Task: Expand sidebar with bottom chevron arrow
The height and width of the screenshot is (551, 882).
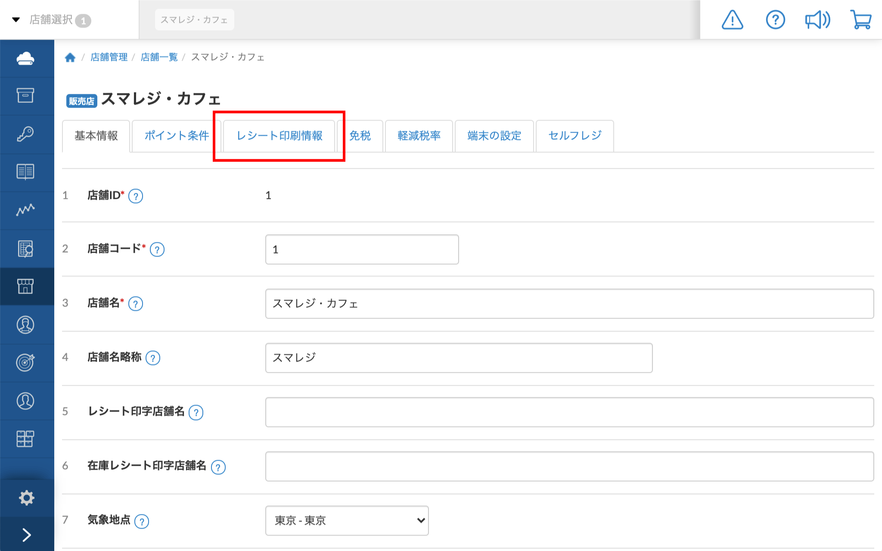Action: [26, 535]
